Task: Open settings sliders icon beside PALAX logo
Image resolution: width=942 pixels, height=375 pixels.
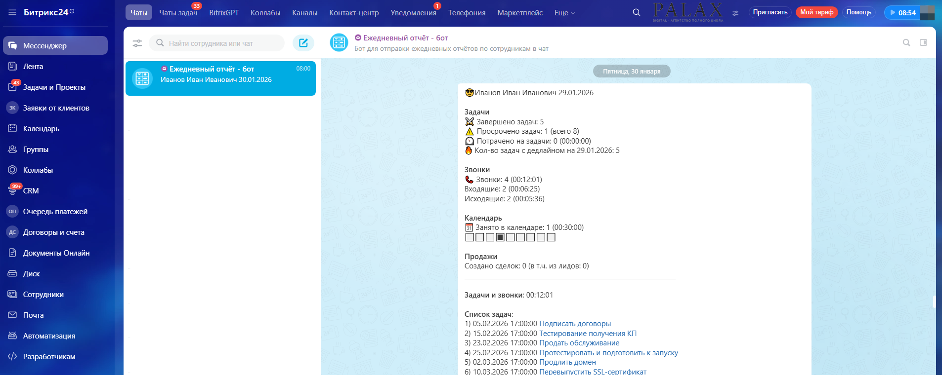Action: pyautogui.click(x=735, y=13)
